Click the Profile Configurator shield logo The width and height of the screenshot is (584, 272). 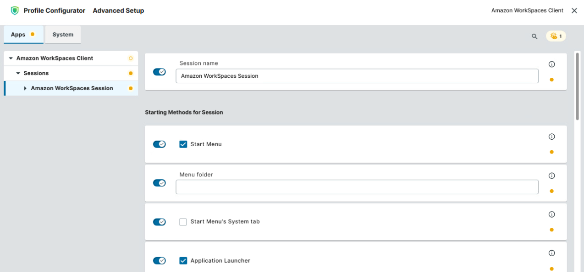[x=14, y=11]
